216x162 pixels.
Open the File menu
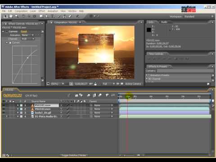pyautogui.click(x=4, y=11)
